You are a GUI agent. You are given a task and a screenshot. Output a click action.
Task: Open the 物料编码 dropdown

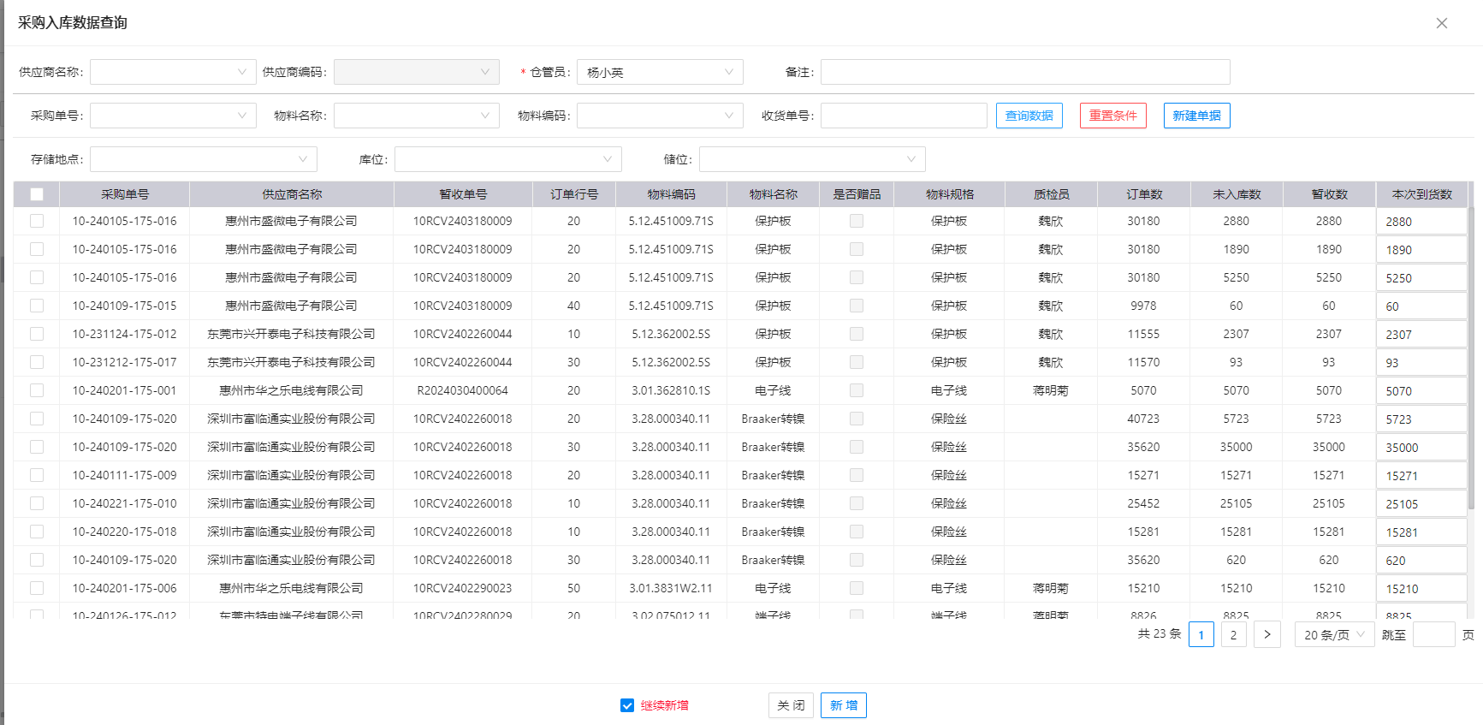click(660, 116)
